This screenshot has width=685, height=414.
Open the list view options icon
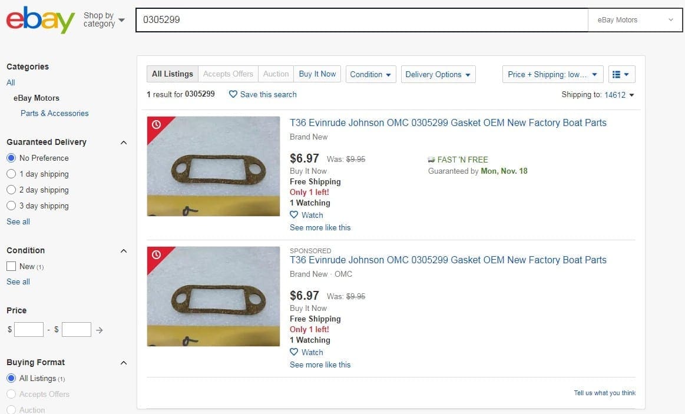click(621, 74)
